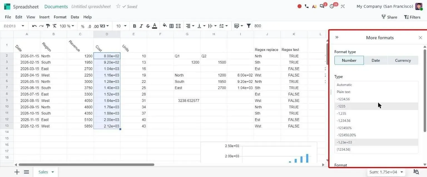Open the Format menu
The height and width of the screenshot is (177, 427).
click(60, 17)
